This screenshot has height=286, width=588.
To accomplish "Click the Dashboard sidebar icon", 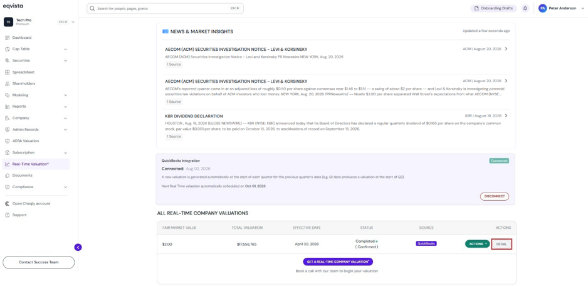I will [x=8, y=38].
